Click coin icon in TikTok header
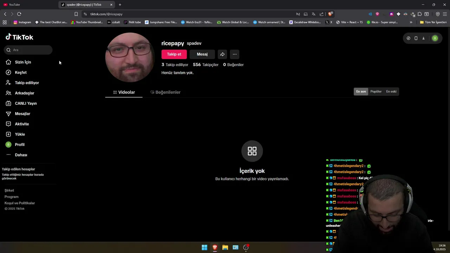The width and height of the screenshot is (450, 253). click(408, 38)
